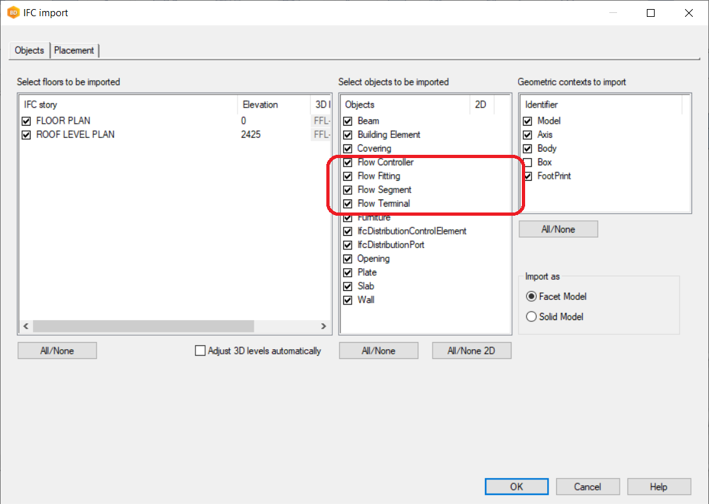Viewport: 709px width, 504px height.
Task: Close the IFC import window
Action: tap(689, 13)
